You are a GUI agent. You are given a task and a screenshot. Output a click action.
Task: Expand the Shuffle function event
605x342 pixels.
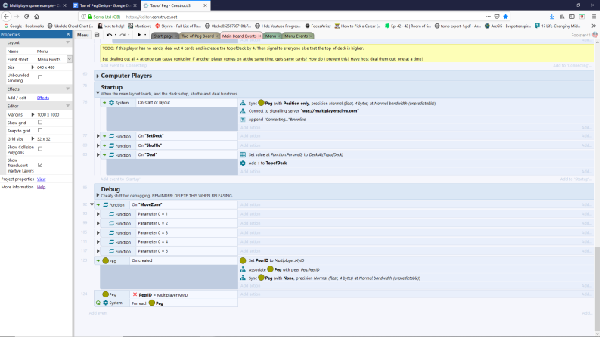[98, 145]
